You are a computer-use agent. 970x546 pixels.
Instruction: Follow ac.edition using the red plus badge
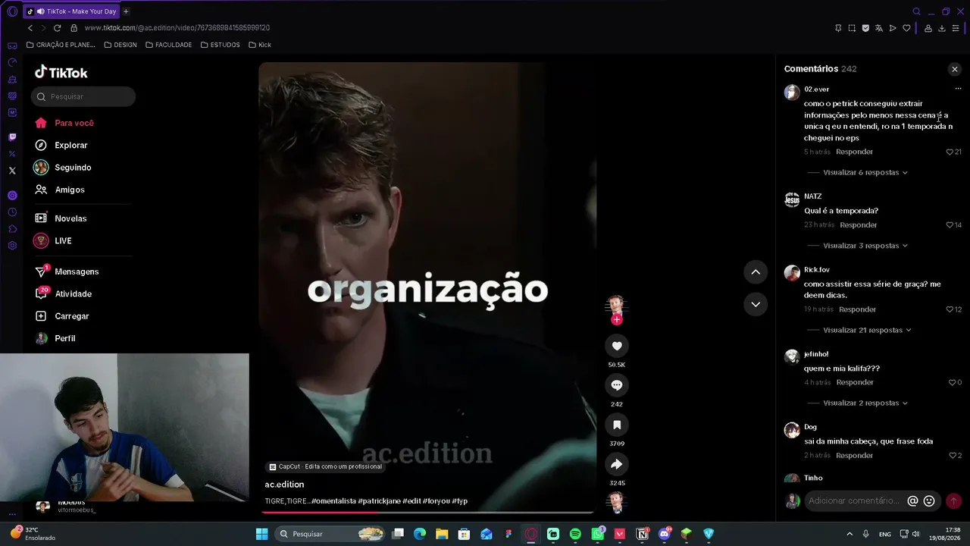(617, 320)
